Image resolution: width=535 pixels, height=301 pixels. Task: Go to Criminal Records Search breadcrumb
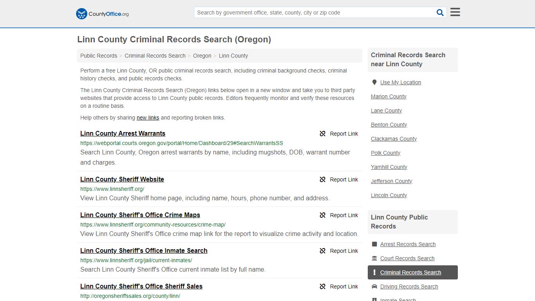(155, 56)
